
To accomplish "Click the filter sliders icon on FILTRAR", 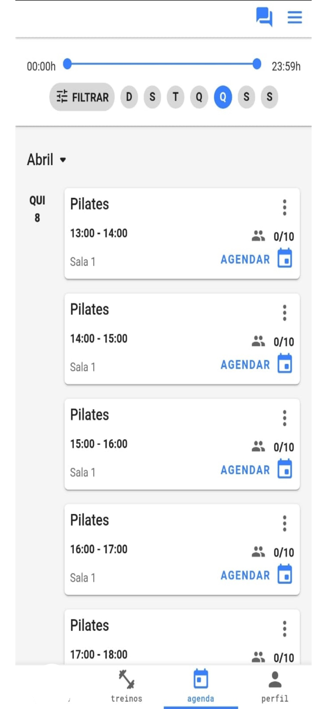I will pos(62,97).
